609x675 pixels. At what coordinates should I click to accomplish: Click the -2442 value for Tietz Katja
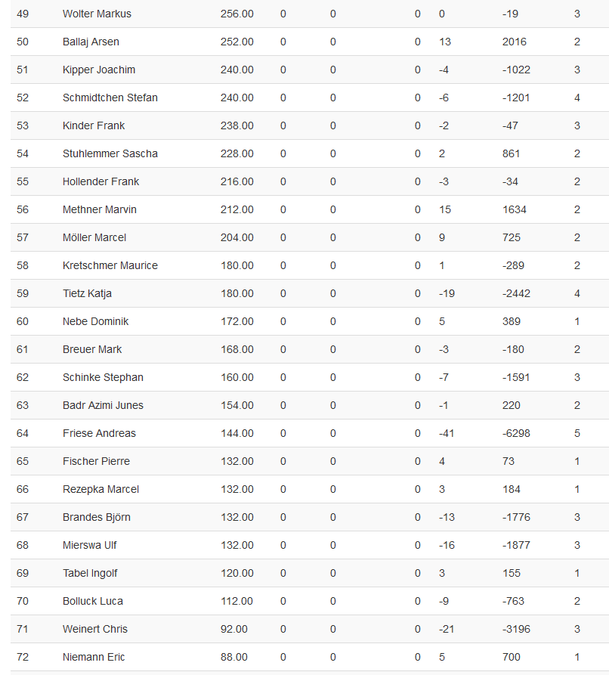click(516, 293)
